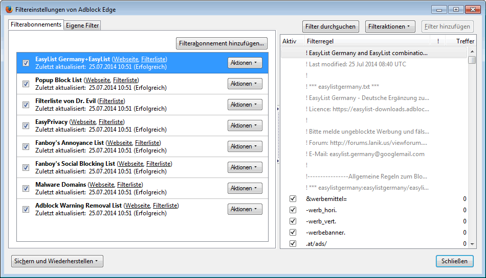486x278 pixels.
Task: Open the EasyPrivacy Aktionen dropdown
Action: [245, 125]
